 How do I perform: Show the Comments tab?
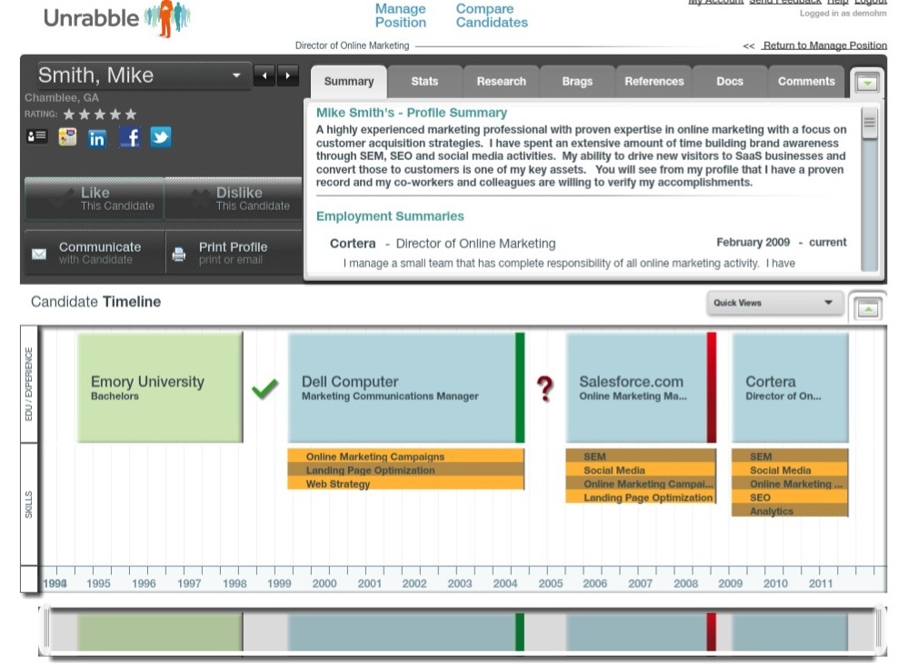click(x=806, y=81)
